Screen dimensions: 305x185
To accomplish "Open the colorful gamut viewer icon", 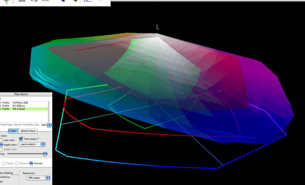I will pos(6,2).
